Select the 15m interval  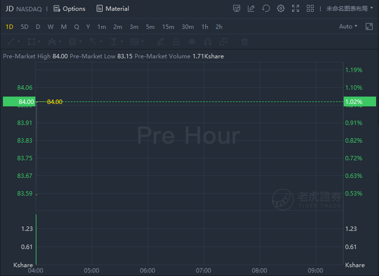[x=168, y=27]
